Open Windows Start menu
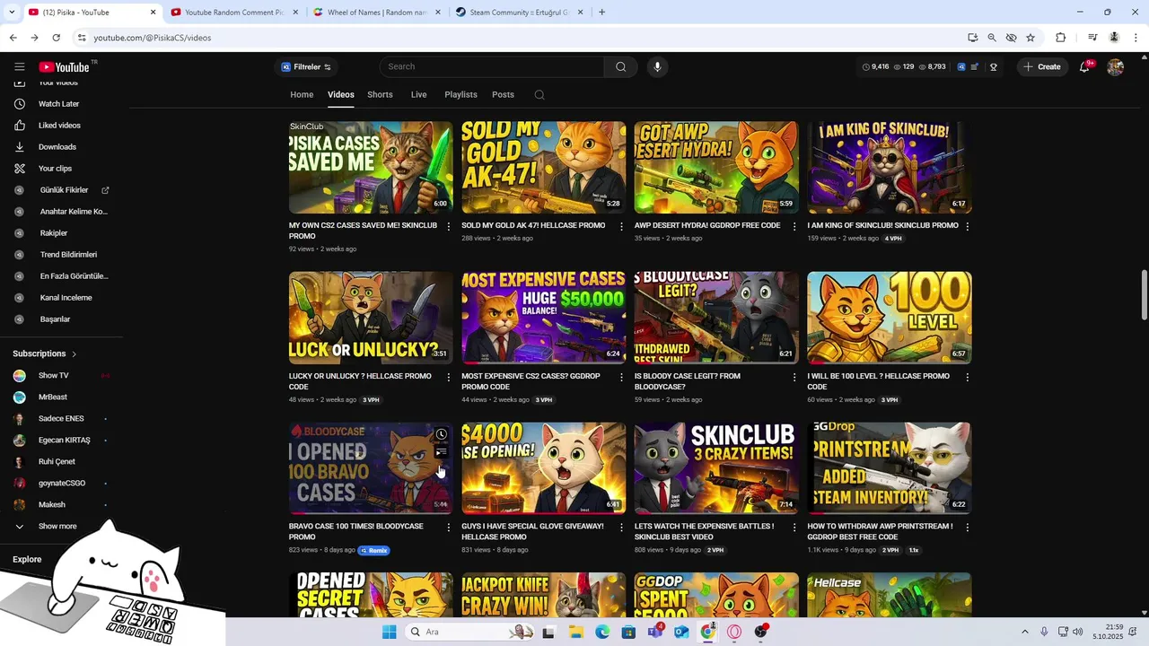 [389, 632]
